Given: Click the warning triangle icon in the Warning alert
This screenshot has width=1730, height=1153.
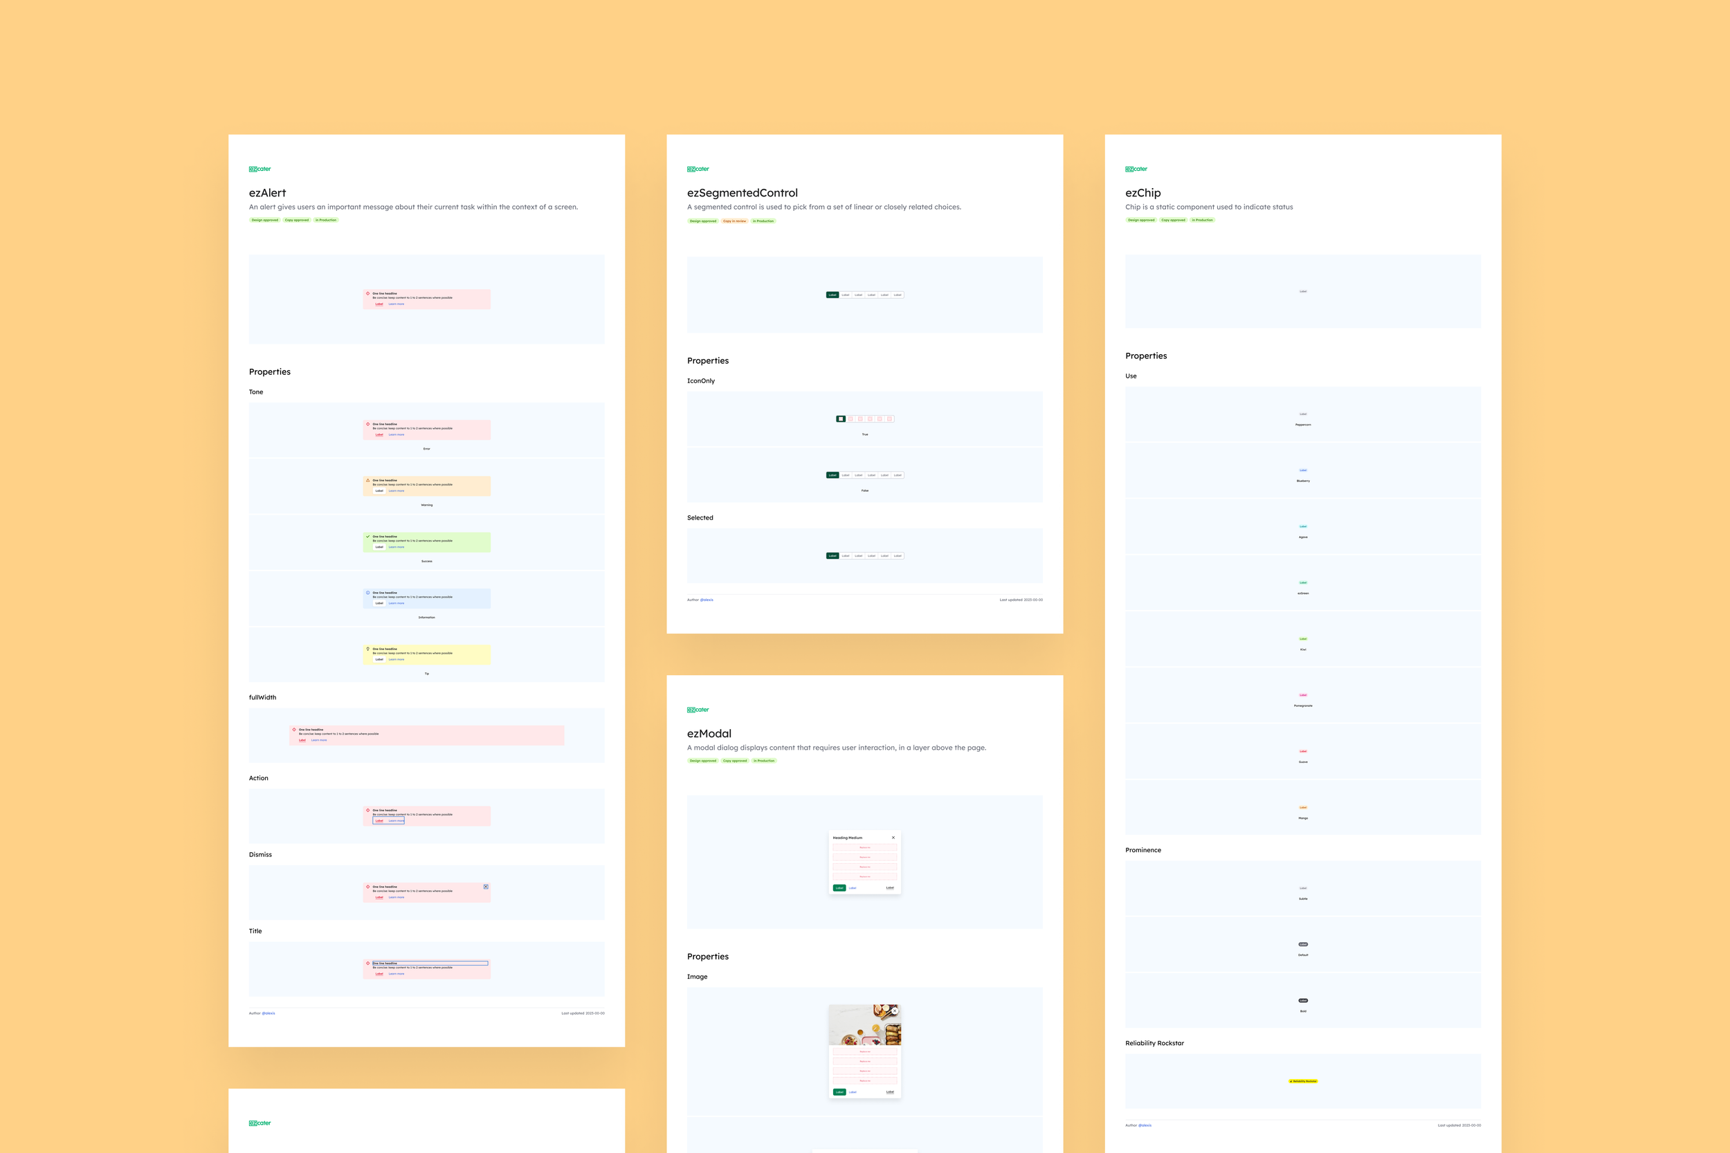Looking at the screenshot, I should (367, 480).
